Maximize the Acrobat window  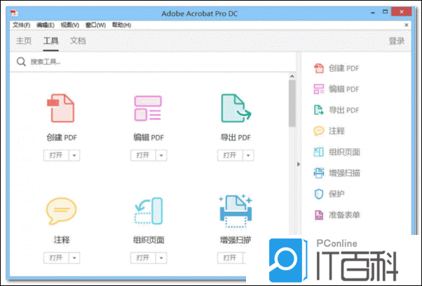385,12
